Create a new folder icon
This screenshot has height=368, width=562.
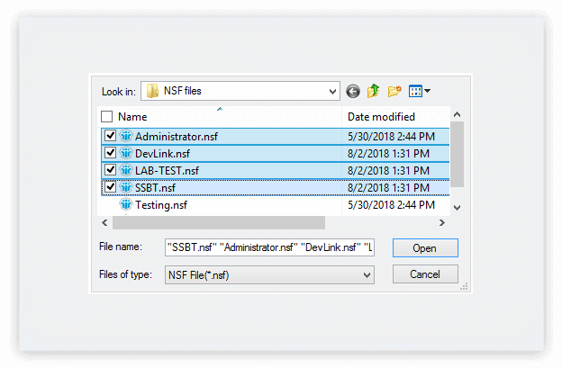point(394,91)
